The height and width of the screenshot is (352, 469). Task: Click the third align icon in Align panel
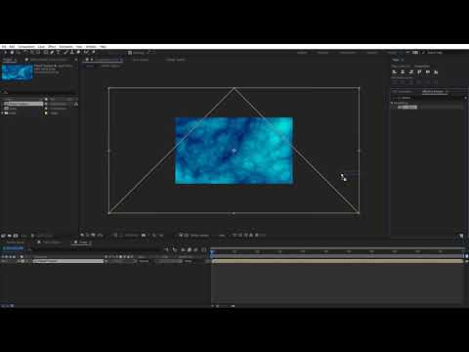(411, 72)
